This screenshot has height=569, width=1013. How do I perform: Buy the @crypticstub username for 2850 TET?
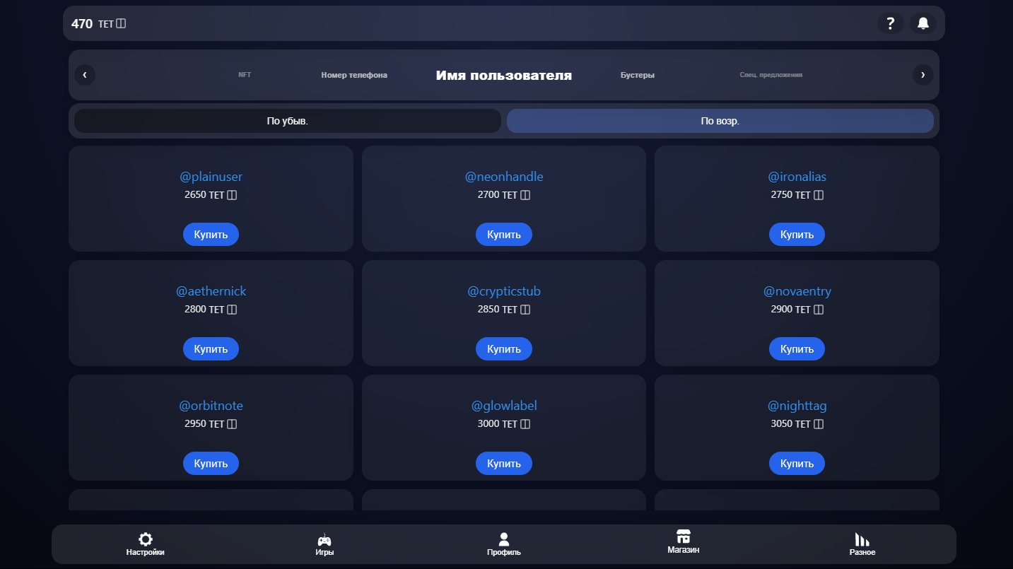click(503, 349)
